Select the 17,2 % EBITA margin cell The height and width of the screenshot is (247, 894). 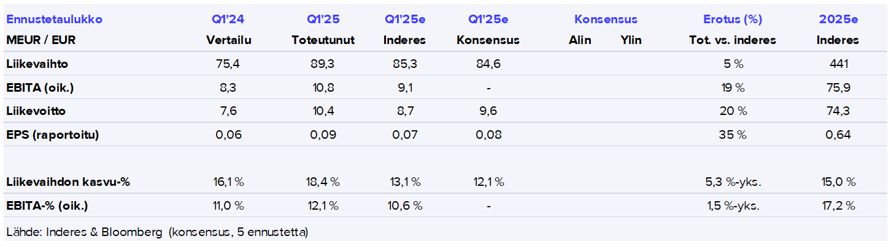pos(838,206)
